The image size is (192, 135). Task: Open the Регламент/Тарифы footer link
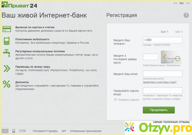pyautogui.click(x=45, y=131)
